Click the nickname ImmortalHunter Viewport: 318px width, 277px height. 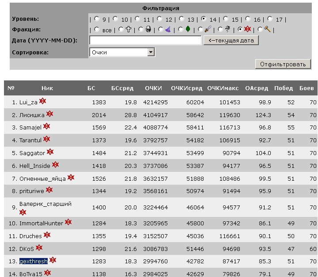41,223
